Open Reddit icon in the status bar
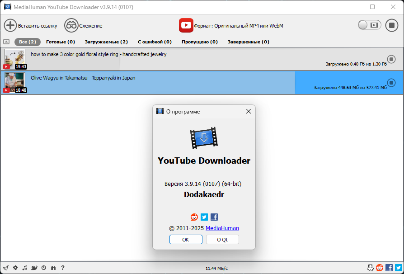The width and height of the screenshot is (404, 274). pos(380,268)
